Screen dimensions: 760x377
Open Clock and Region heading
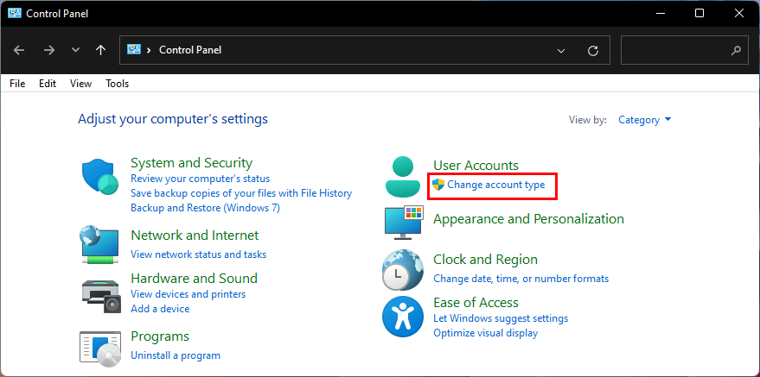[x=485, y=260]
